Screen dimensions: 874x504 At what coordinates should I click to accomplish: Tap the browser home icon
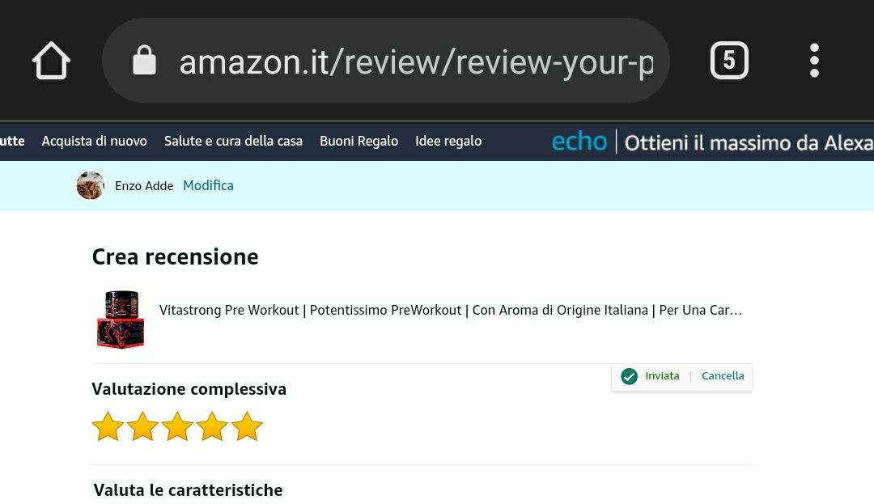coord(51,61)
